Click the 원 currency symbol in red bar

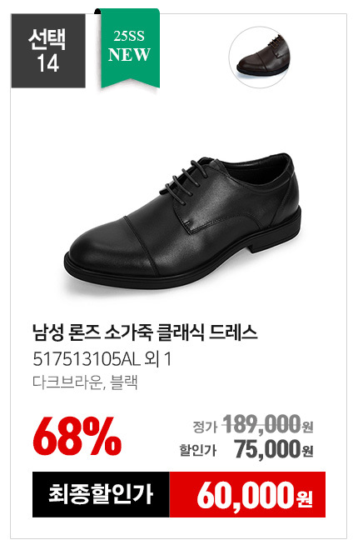tap(305, 499)
